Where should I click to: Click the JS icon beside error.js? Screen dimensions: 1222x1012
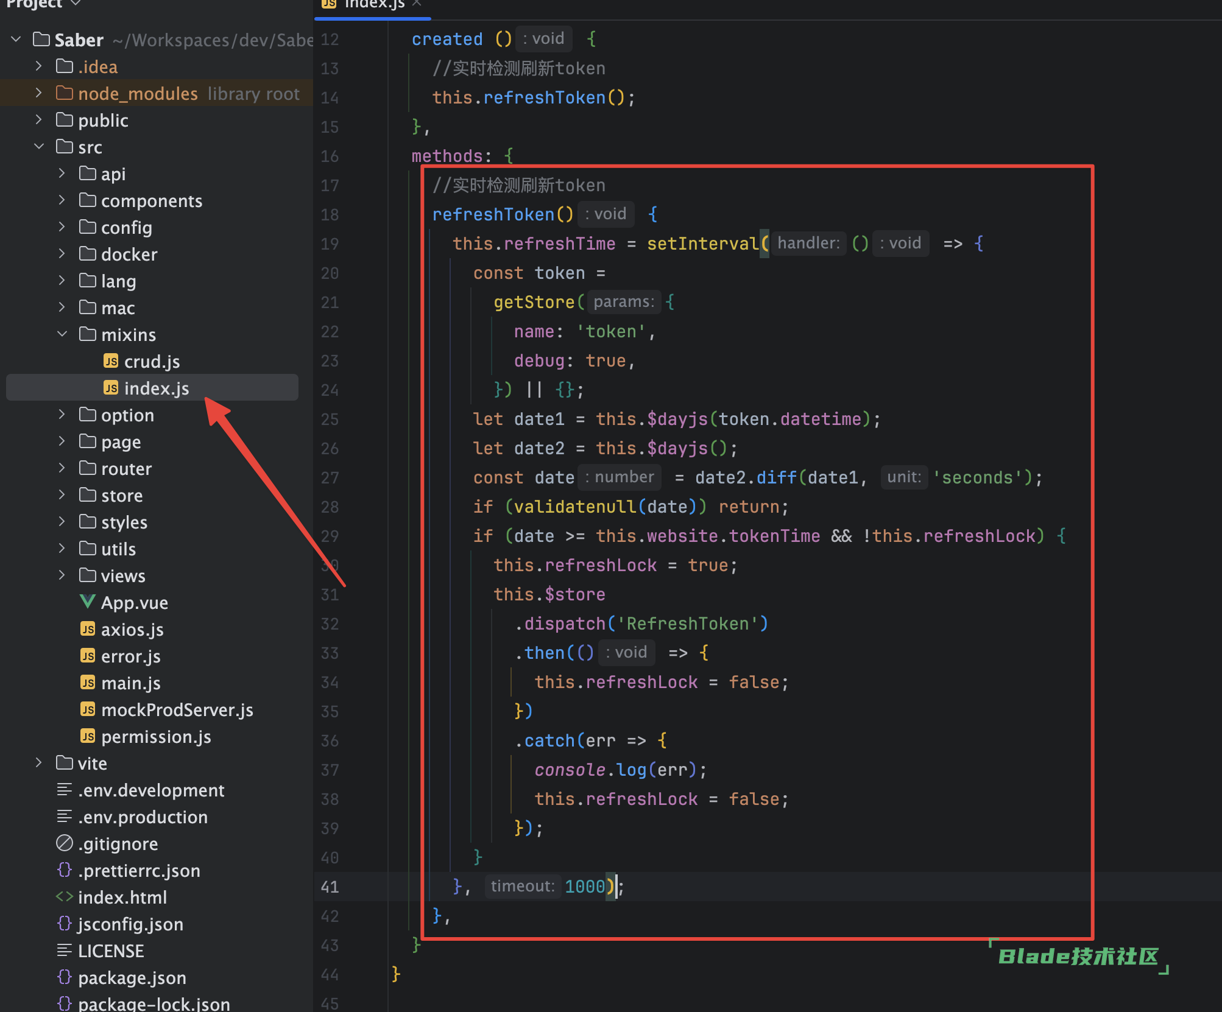[x=88, y=656]
